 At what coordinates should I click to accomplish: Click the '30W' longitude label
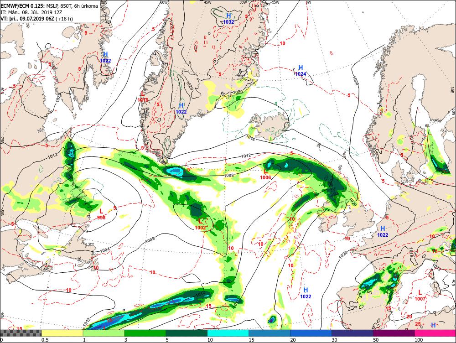point(244,2)
